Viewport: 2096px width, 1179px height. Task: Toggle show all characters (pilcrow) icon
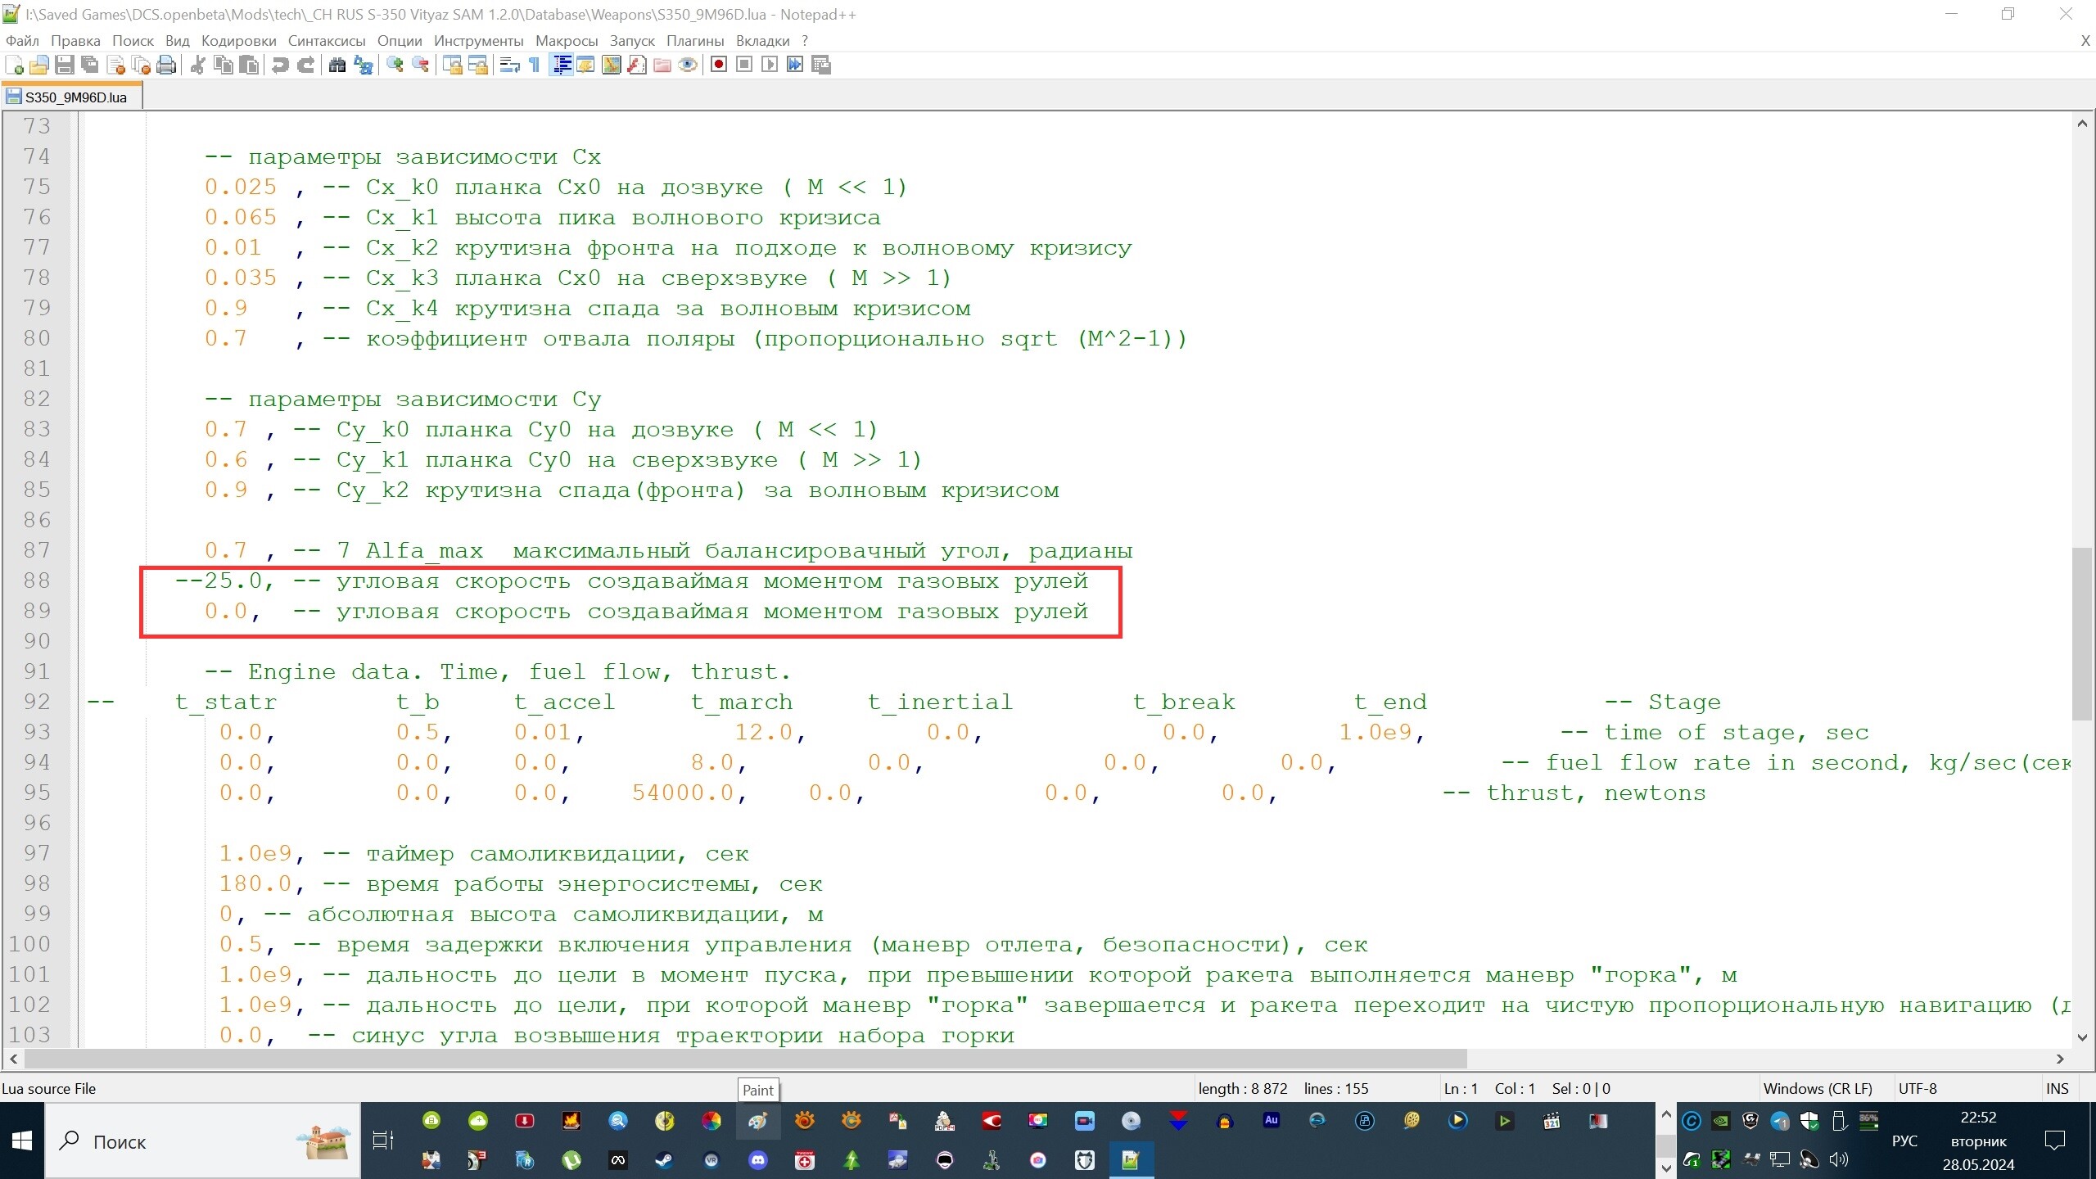coord(535,65)
